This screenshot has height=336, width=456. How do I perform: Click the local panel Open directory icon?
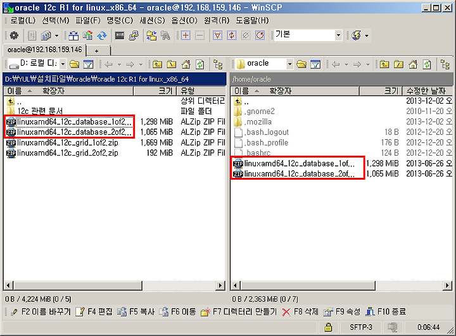point(75,64)
